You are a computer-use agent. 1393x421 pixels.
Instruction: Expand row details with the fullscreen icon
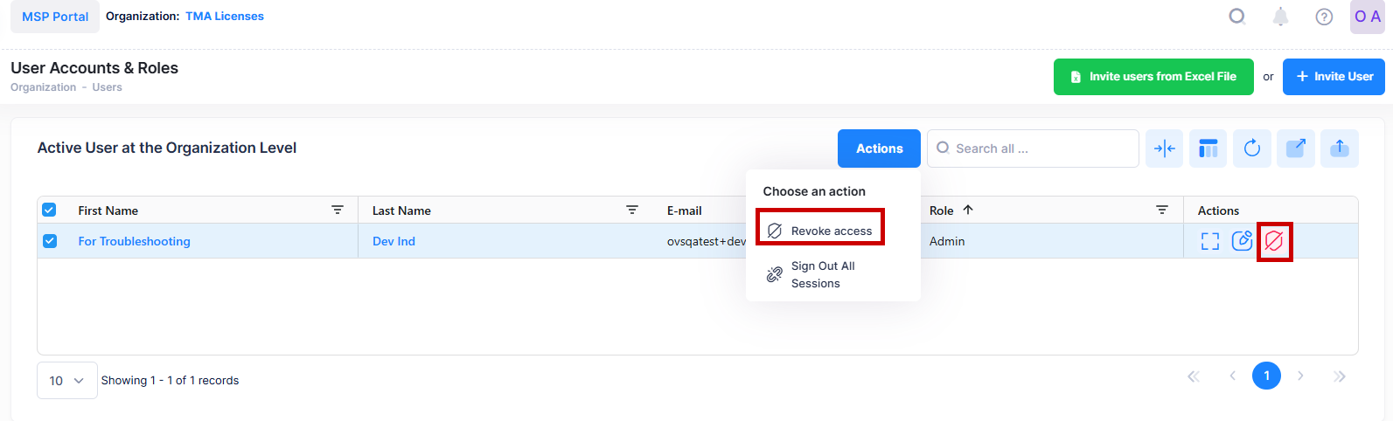coord(1209,241)
